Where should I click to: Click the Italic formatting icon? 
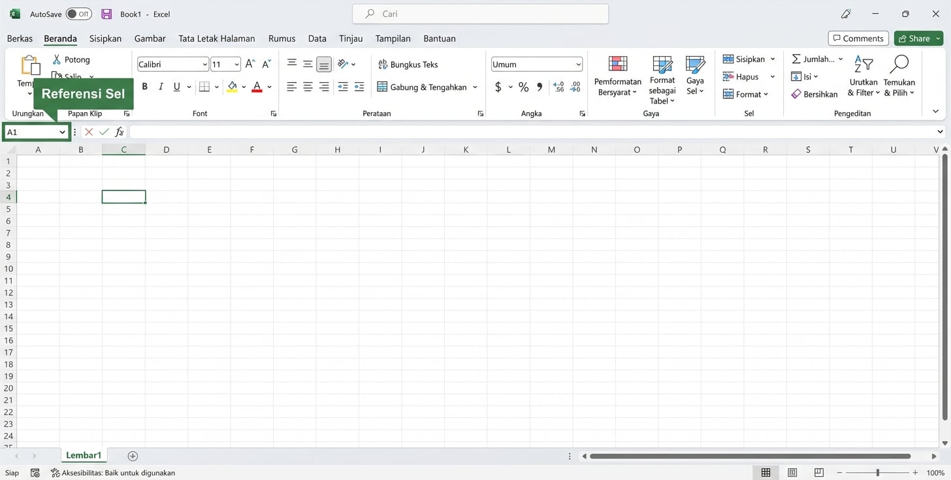click(x=161, y=87)
